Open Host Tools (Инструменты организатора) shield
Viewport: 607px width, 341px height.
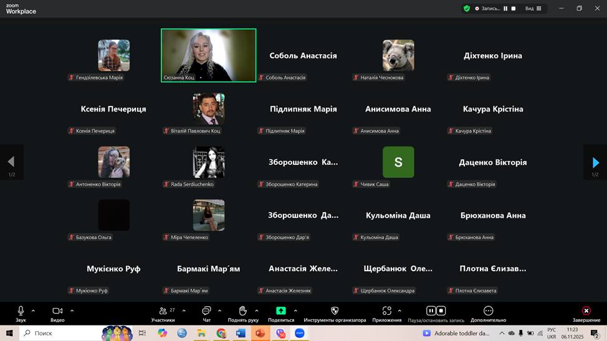pos(335,311)
